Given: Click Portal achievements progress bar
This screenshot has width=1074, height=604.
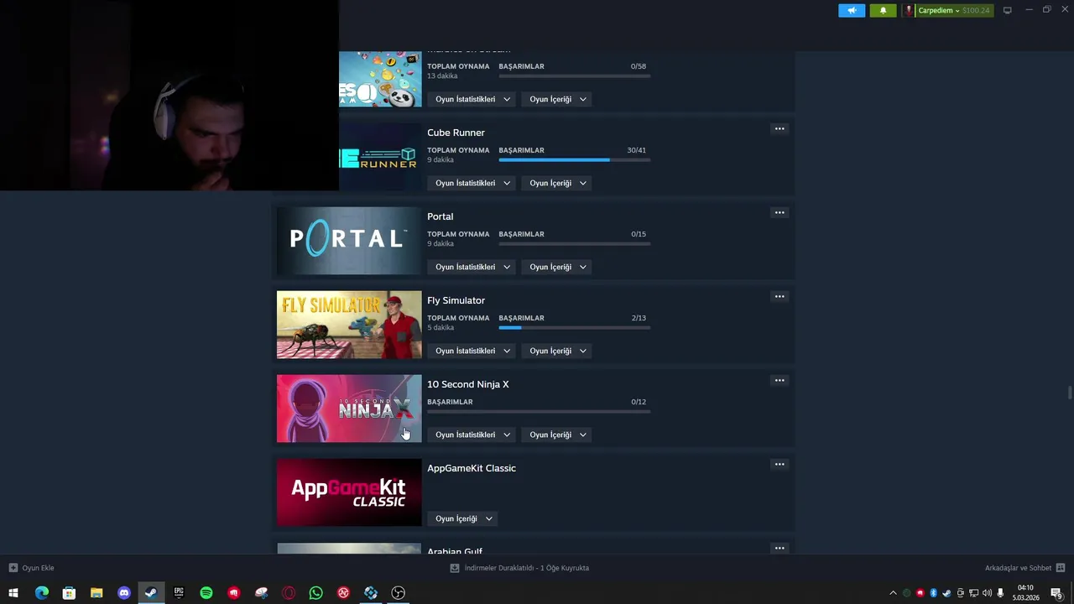Looking at the screenshot, I should pos(574,244).
